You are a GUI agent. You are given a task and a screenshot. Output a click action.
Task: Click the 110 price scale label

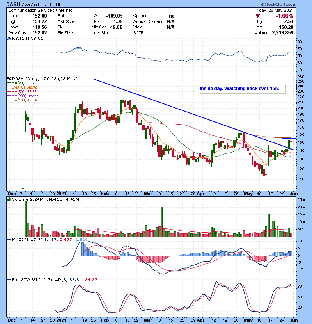tap(301, 179)
